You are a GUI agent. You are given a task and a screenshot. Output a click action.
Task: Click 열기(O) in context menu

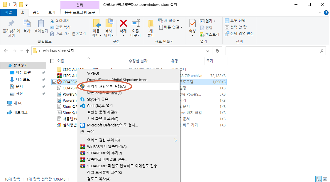pyautogui.click(x=93, y=74)
